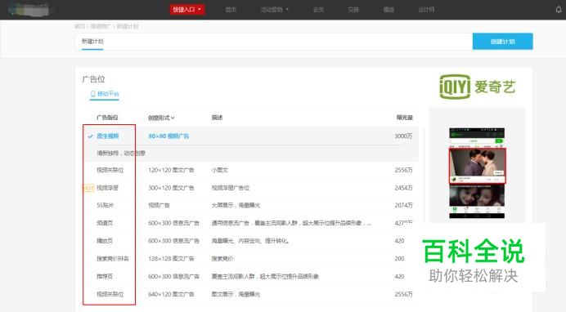
Task: Select the 120×120 视频关联位 ad slot
Action: (251, 170)
